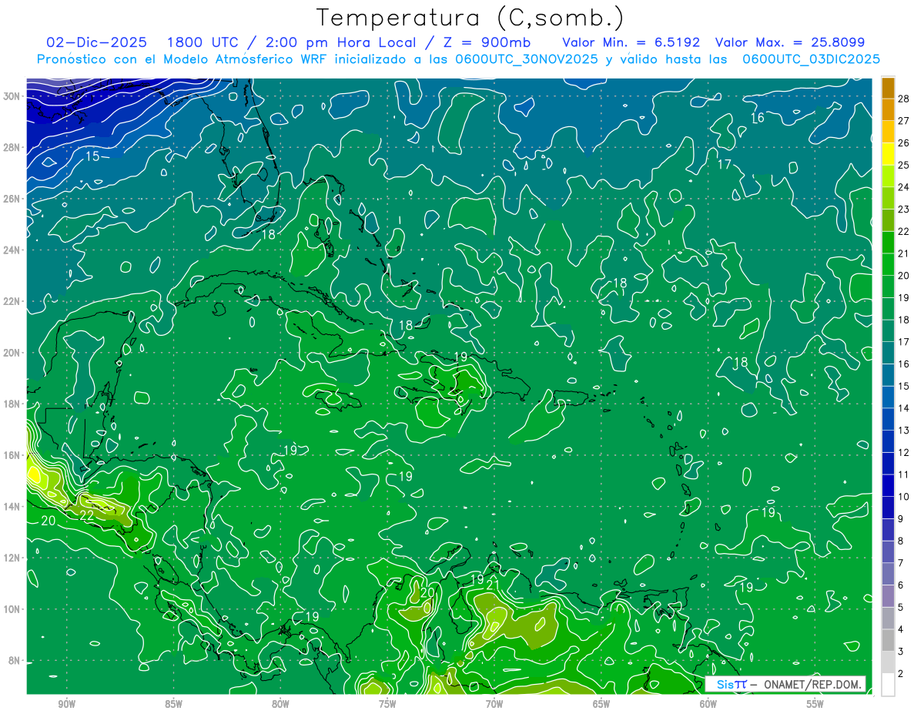Image resolution: width=924 pixels, height=714 pixels.
Task: Click the "90W" longitude axis label
Action: [66, 704]
